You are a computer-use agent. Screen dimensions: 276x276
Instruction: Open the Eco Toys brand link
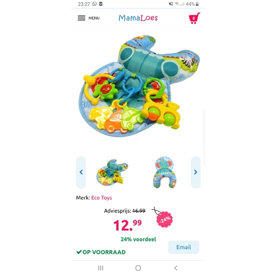point(102,198)
